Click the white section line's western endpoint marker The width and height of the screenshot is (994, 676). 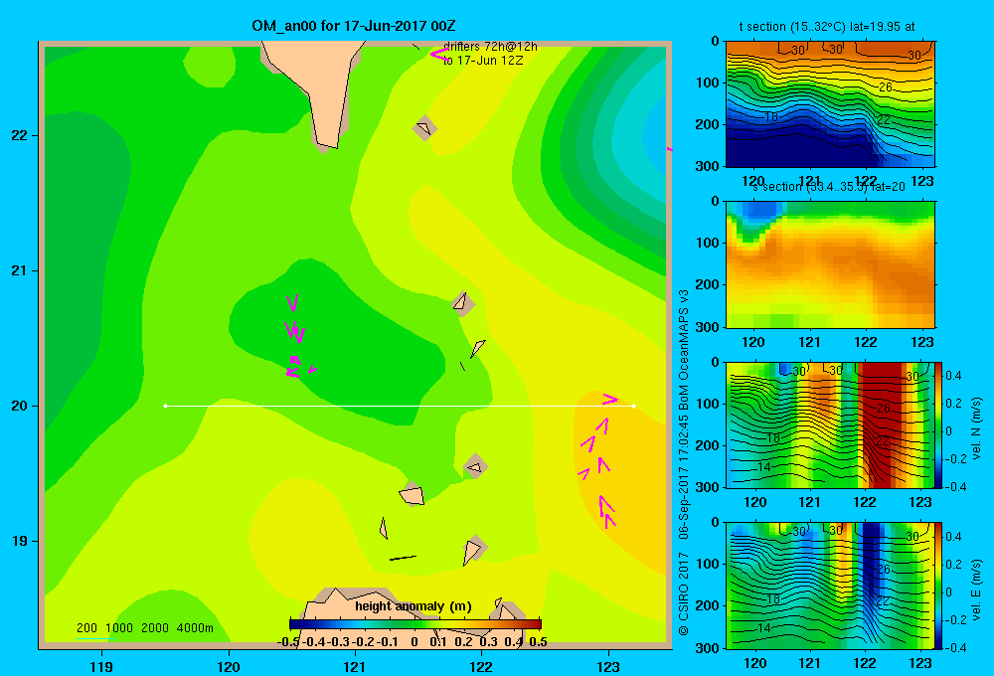165,406
